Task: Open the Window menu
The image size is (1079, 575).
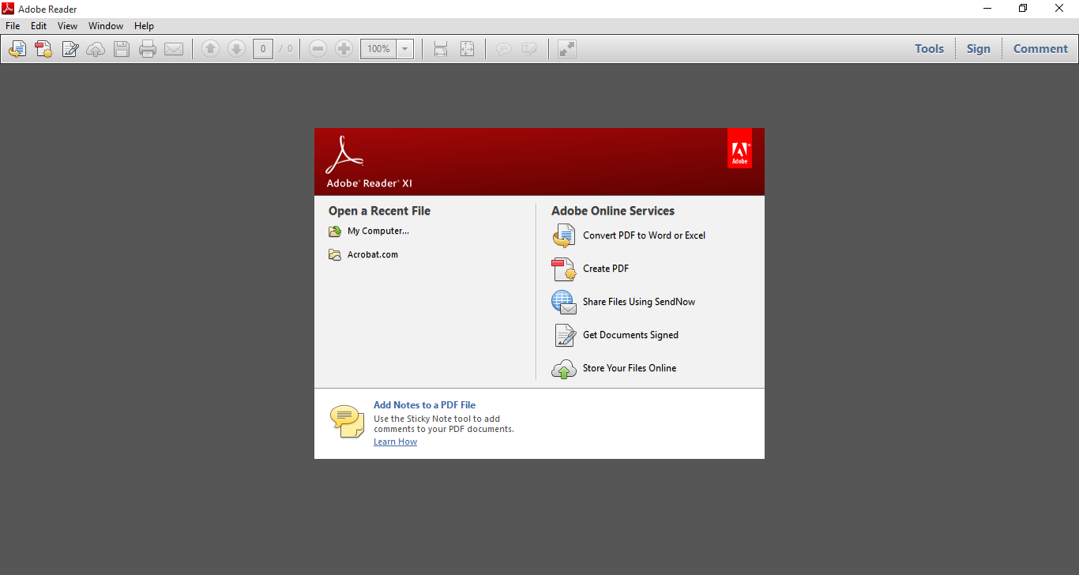Action: (x=105, y=25)
